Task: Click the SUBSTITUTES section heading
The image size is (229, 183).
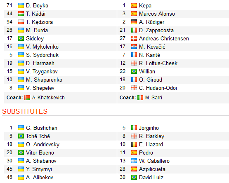Action: [25, 111]
